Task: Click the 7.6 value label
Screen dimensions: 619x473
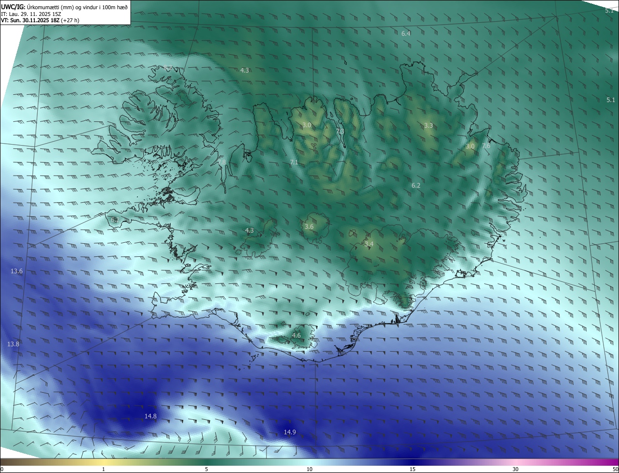Action: [x=486, y=146]
